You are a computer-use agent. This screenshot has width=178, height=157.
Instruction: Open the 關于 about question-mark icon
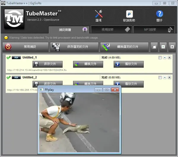(160, 14)
